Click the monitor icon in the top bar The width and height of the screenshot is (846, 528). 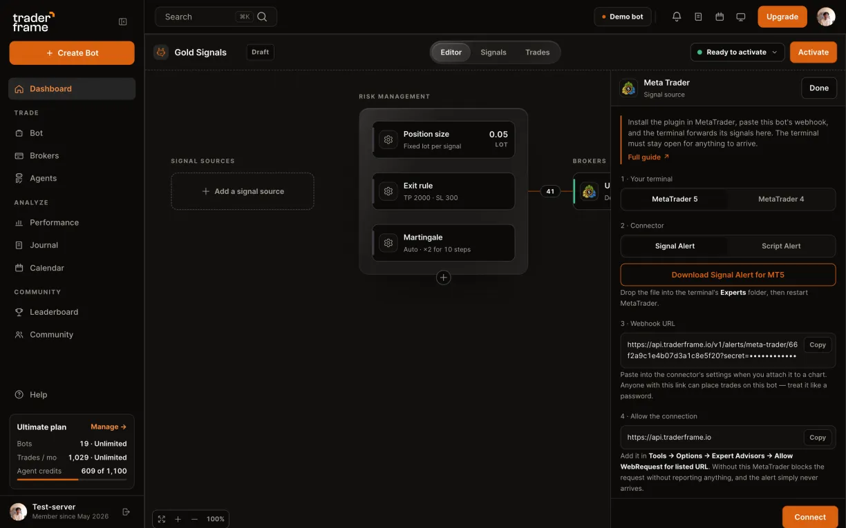[x=741, y=17]
